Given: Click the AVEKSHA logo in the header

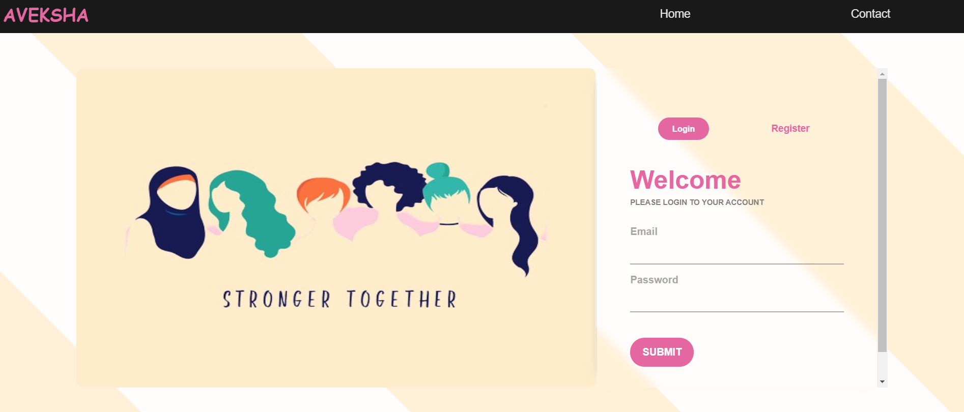Looking at the screenshot, I should (x=46, y=15).
